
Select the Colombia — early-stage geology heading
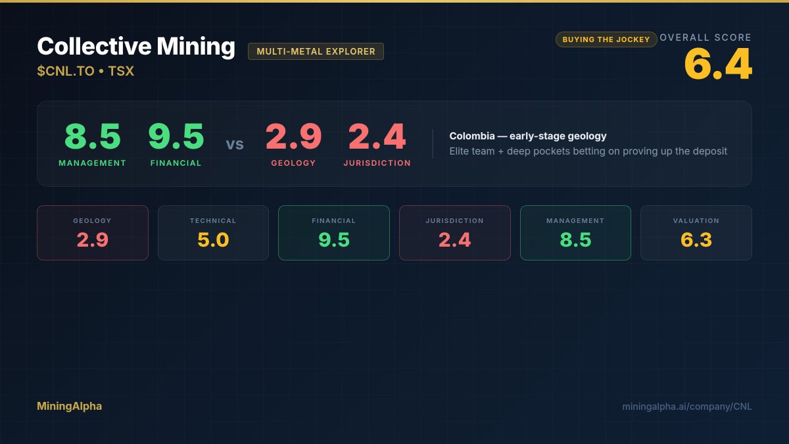pos(528,136)
